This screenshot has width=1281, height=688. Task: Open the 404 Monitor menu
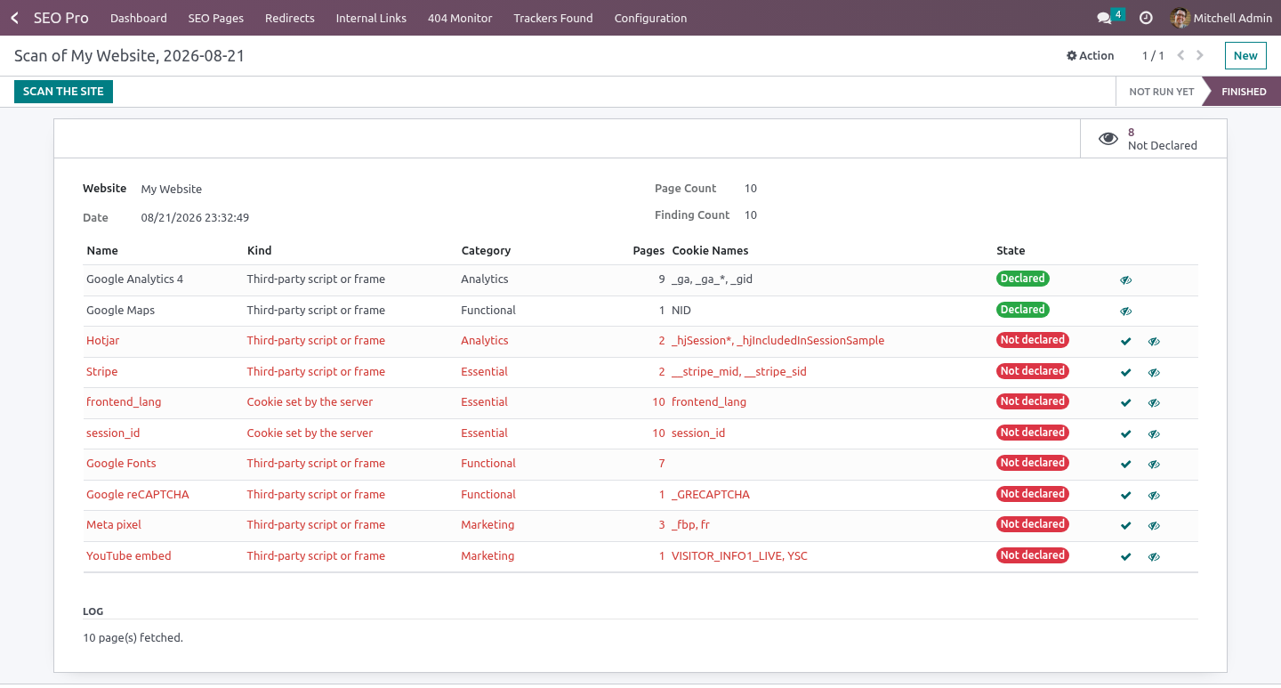pos(460,18)
